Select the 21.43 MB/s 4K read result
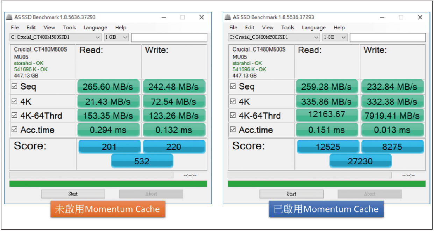Viewport: 434px width, 231px height. [x=108, y=102]
